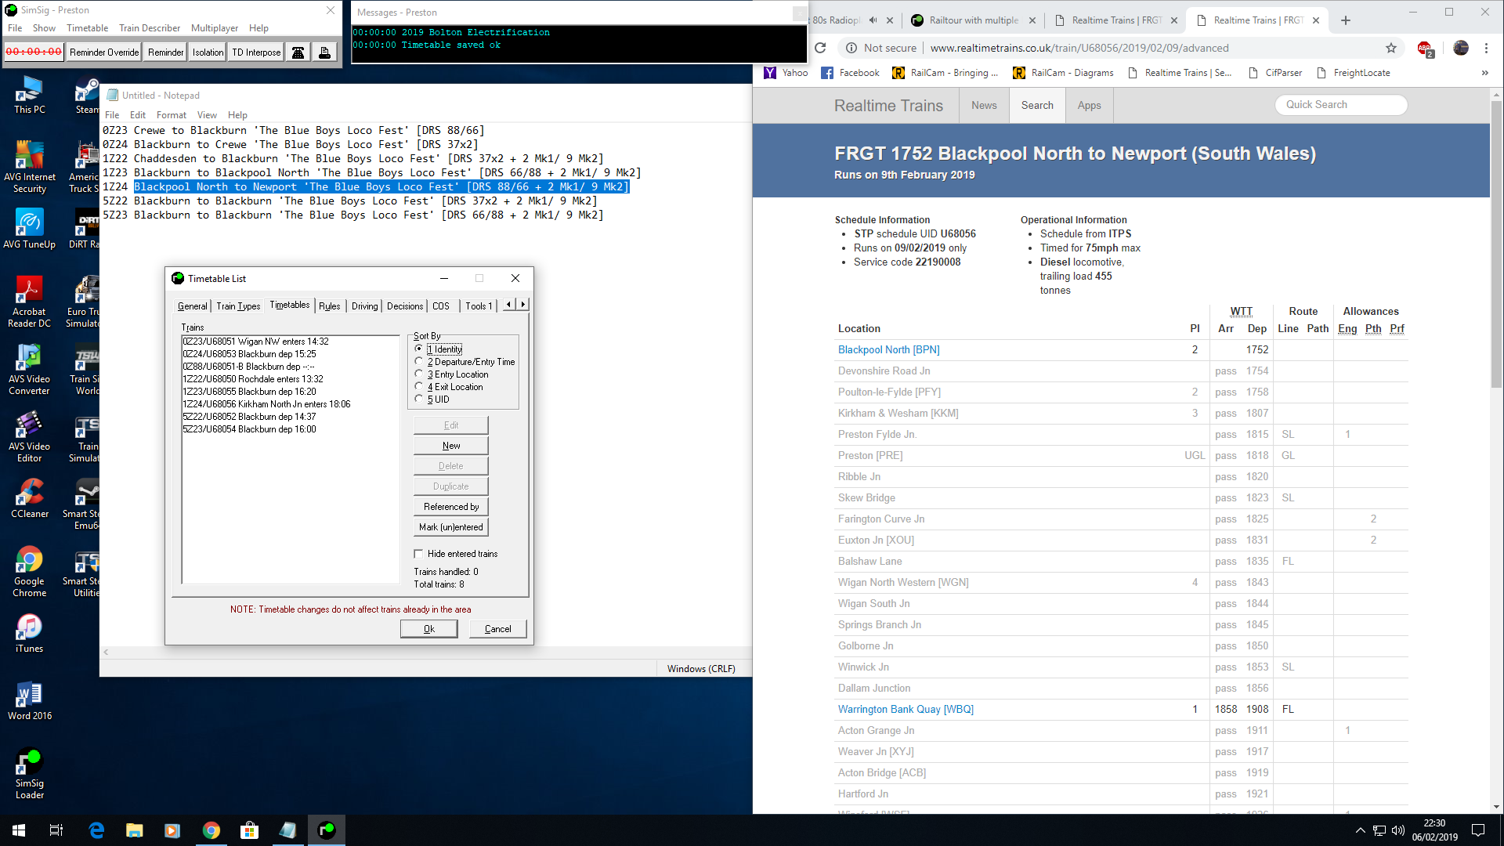The height and width of the screenshot is (846, 1504).
Task: Open the Blackpool North [BPN] link
Action: (x=889, y=350)
